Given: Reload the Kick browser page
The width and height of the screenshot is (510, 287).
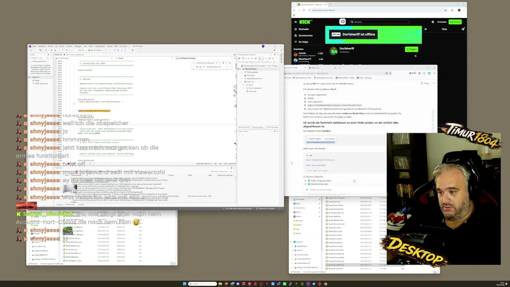Looking at the screenshot, I should tap(305, 10).
